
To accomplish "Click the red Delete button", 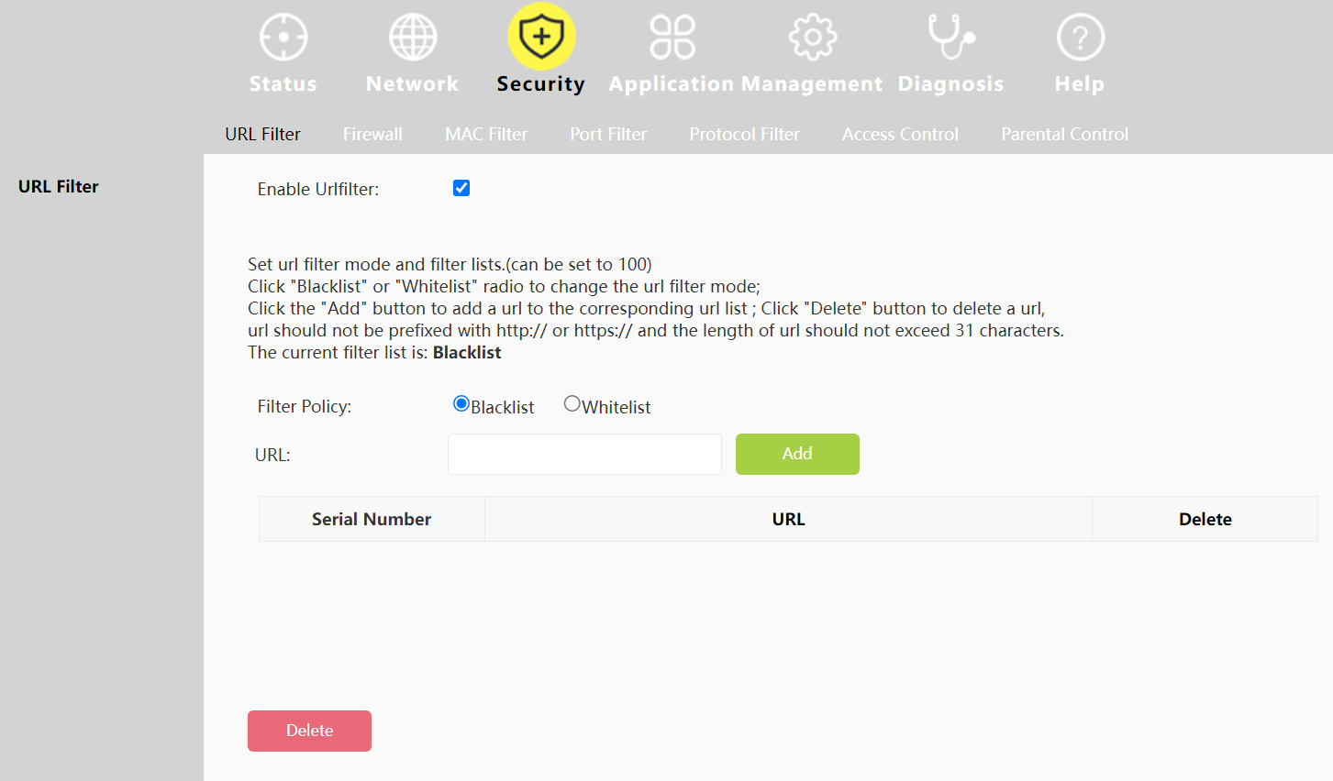I will [x=309, y=731].
